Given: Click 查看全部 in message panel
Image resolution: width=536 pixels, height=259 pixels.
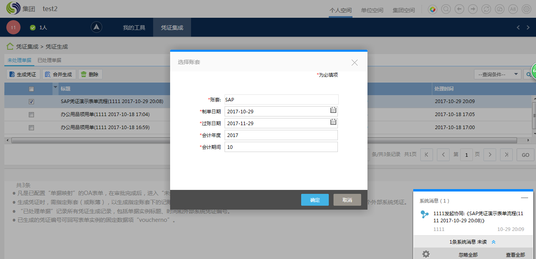Looking at the screenshot, I should pos(515,255).
